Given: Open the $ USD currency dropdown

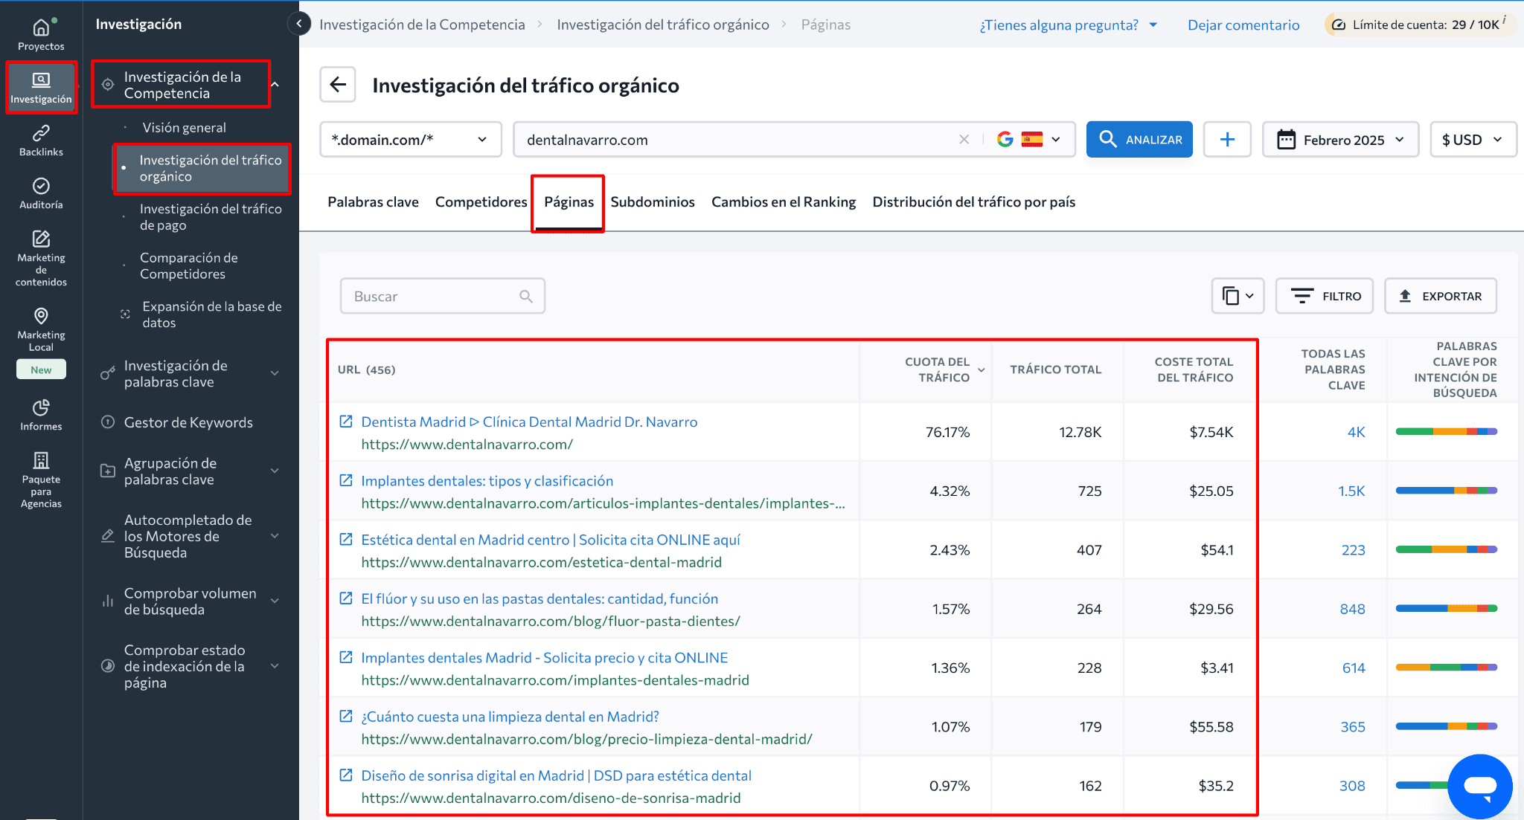Looking at the screenshot, I should click(x=1473, y=140).
